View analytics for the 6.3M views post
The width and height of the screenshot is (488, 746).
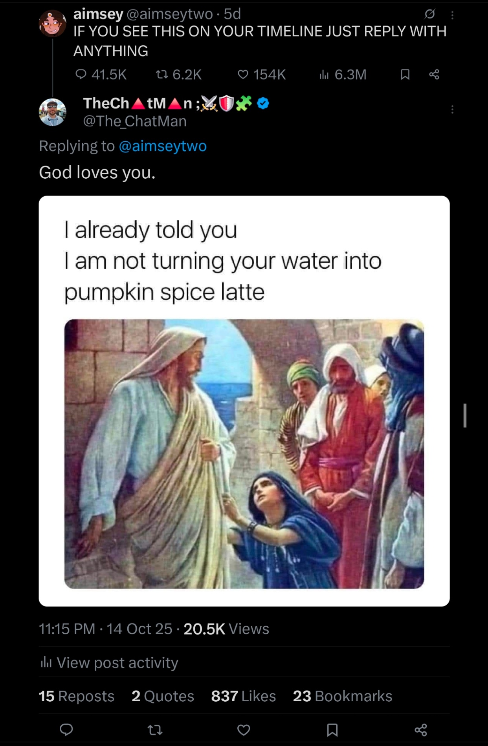(324, 75)
